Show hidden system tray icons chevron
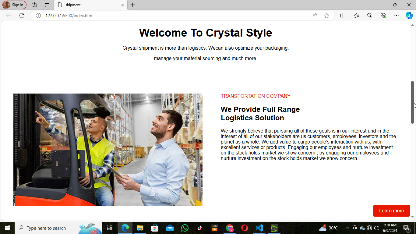 pos(347,228)
